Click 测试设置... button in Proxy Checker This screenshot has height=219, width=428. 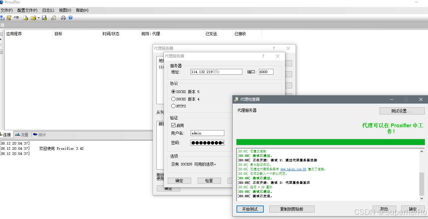coord(402,111)
